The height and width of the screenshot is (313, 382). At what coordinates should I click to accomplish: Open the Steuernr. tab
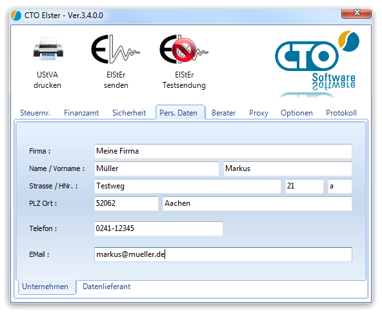click(35, 113)
